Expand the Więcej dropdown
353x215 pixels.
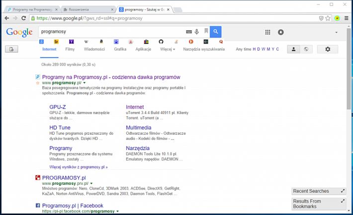168,49
